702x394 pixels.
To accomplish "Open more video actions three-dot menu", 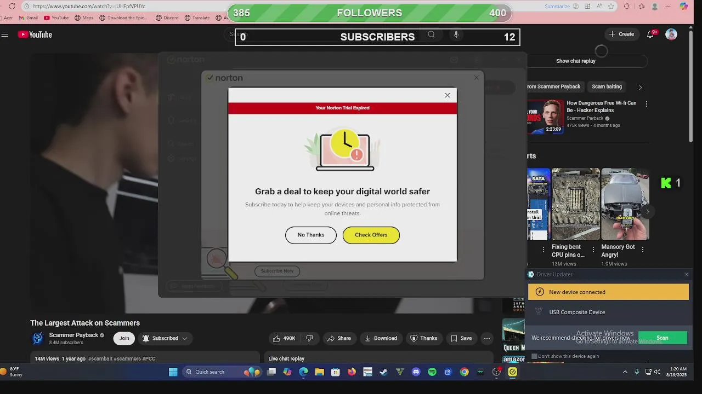I will click(x=486, y=338).
